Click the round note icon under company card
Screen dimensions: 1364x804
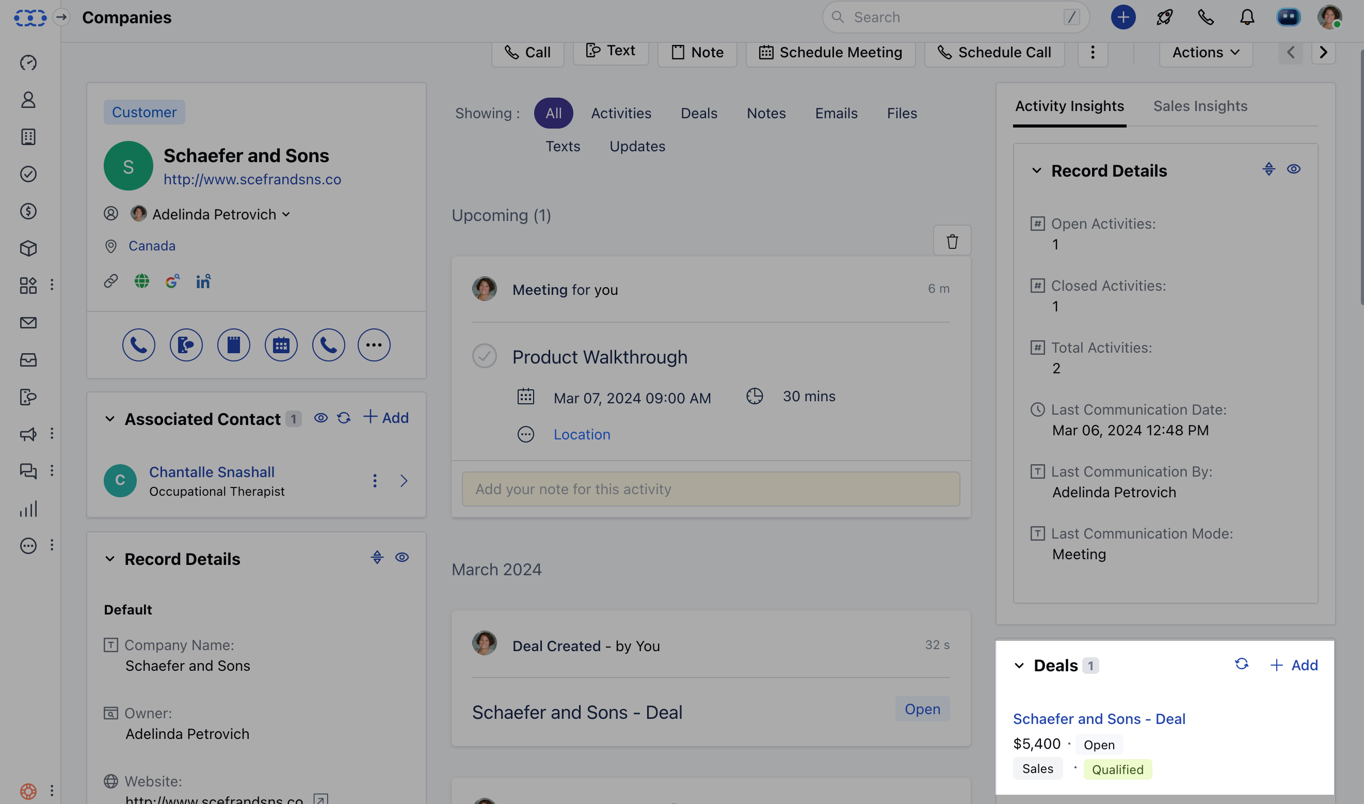[233, 345]
